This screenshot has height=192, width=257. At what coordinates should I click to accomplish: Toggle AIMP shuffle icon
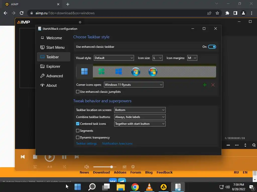coord(64,167)
